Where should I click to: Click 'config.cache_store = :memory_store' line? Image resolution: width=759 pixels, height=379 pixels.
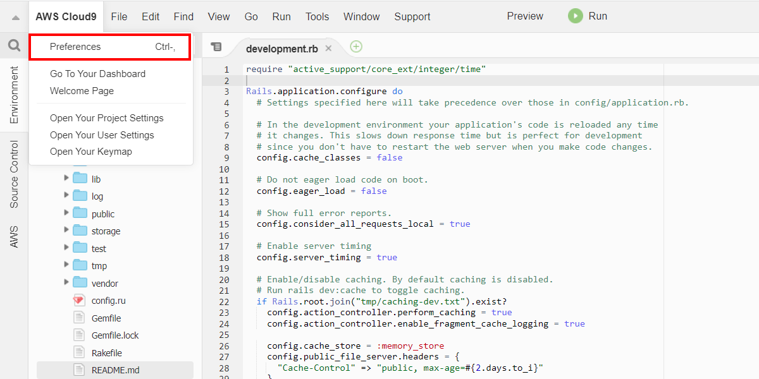355,346
